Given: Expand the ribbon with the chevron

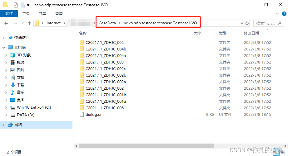Looking at the screenshot, I should click(277, 14).
